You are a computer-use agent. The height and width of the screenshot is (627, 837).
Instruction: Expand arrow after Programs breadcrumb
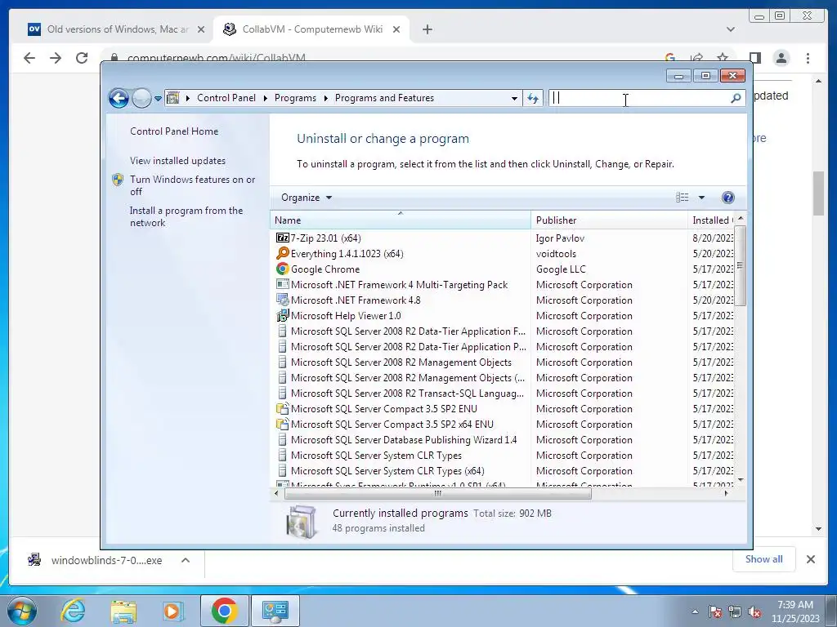[325, 98]
